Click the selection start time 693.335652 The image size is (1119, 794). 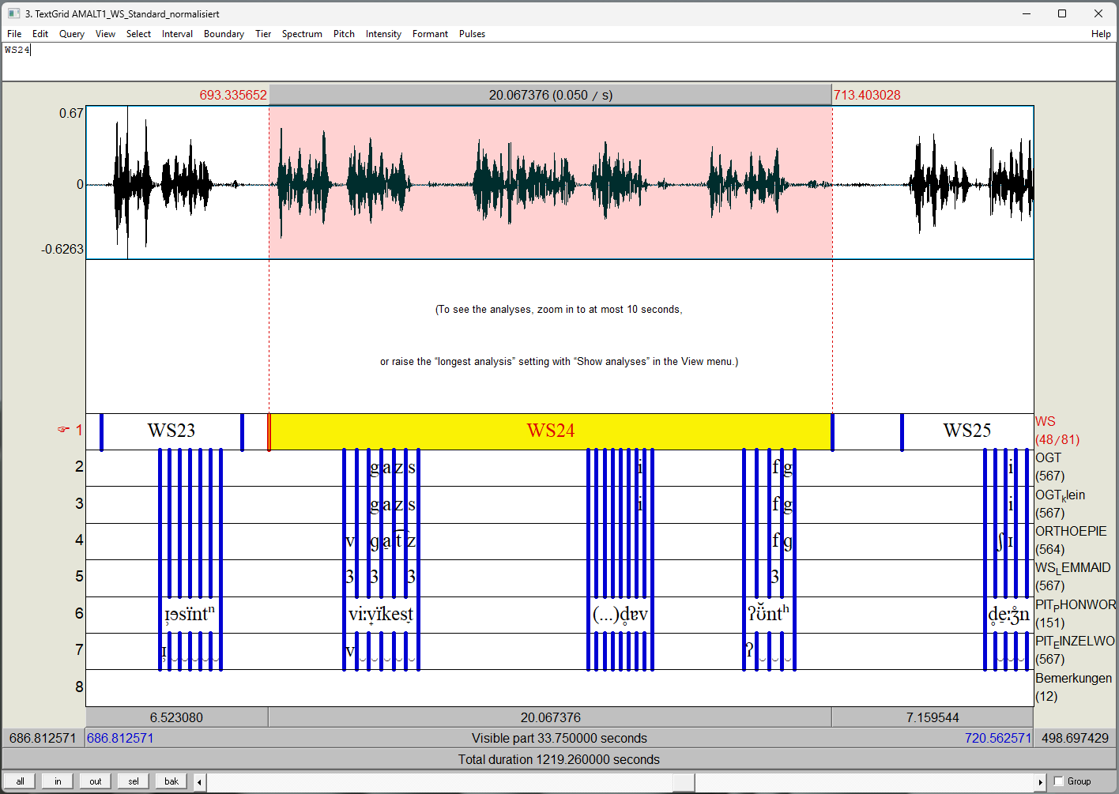coord(233,95)
